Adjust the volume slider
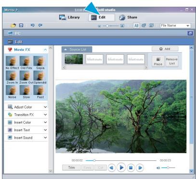Viewport: 196px width, 179px height. coord(168,167)
